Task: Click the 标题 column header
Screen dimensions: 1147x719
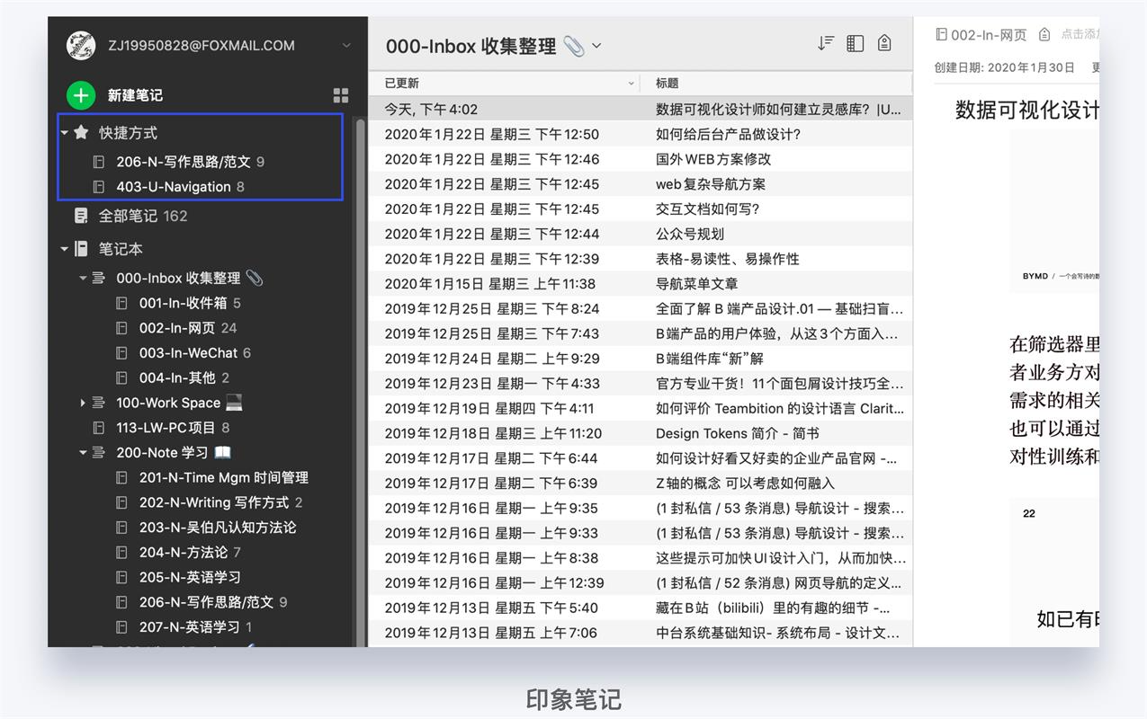Action: 668,84
